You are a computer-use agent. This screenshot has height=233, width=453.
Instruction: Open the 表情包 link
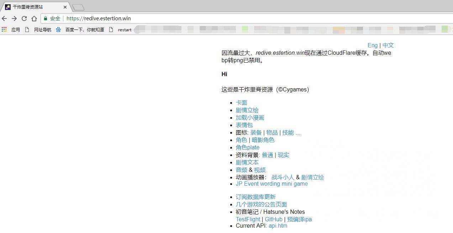tap(244, 125)
